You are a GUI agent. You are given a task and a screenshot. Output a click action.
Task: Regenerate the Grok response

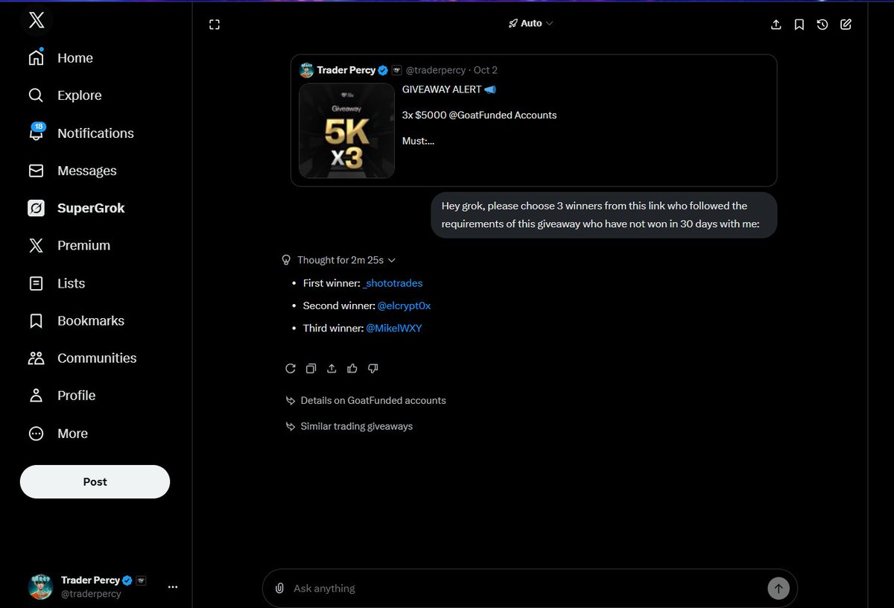291,368
